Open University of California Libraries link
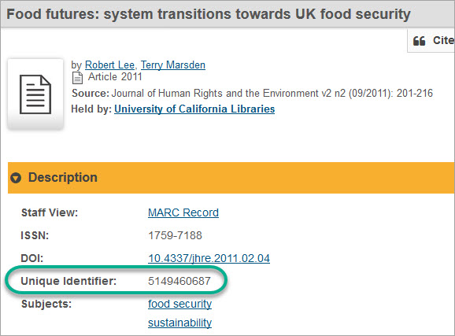Viewport: 455px width, 336px height. coord(194,109)
